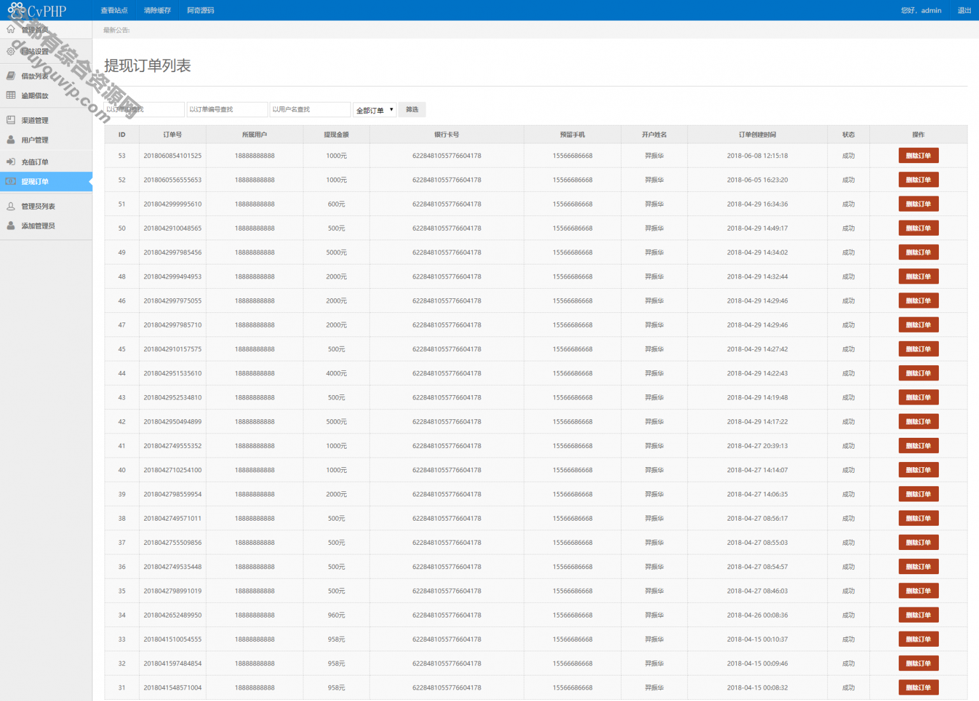The image size is (979, 701).
Task: Click the admin greeting text
Action: pyautogui.click(x=921, y=10)
